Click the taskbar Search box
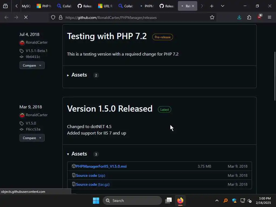This screenshot has width=276, height=207. point(132,201)
